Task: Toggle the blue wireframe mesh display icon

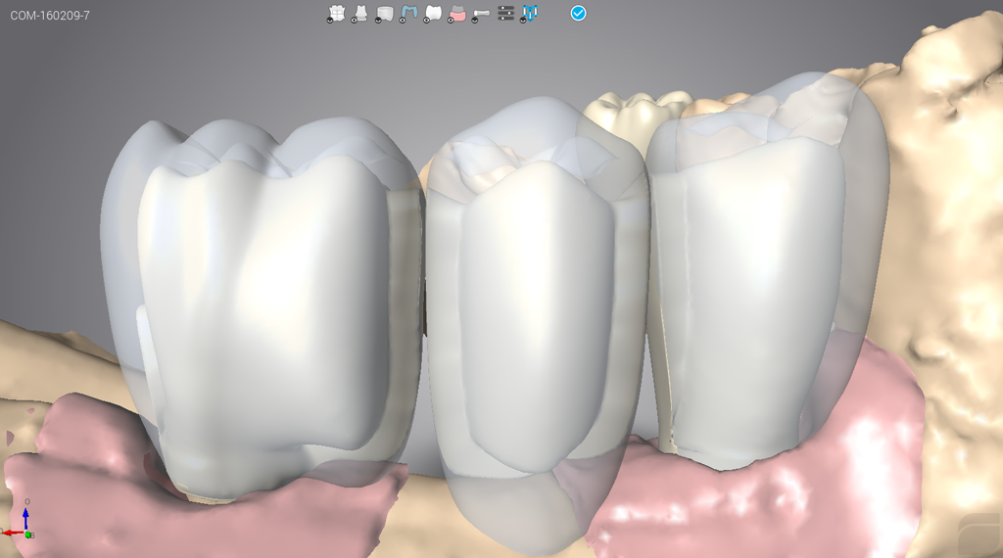Action: 530,14
